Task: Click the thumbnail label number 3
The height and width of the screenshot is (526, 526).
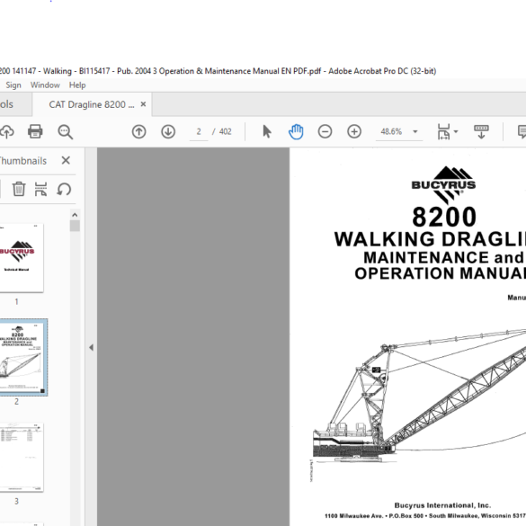Action: click(x=16, y=501)
